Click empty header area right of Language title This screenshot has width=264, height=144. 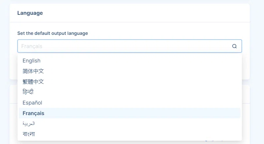[x=148, y=13]
